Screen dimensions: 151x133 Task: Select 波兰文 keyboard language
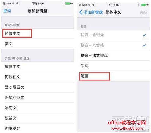coord(38,118)
